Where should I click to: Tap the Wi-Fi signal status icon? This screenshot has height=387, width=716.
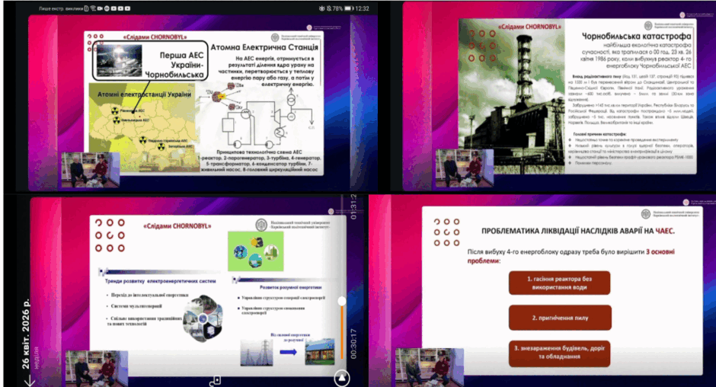pos(93,8)
